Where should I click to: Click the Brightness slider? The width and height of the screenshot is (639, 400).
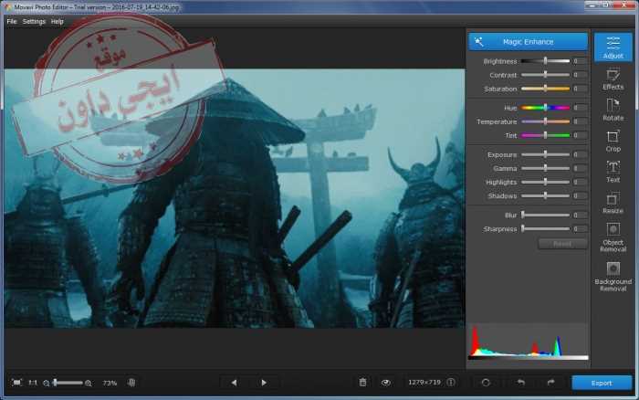(x=545, y=61)
